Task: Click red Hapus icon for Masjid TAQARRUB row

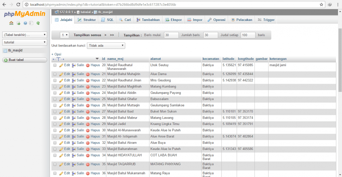Action: pos(88,164)
